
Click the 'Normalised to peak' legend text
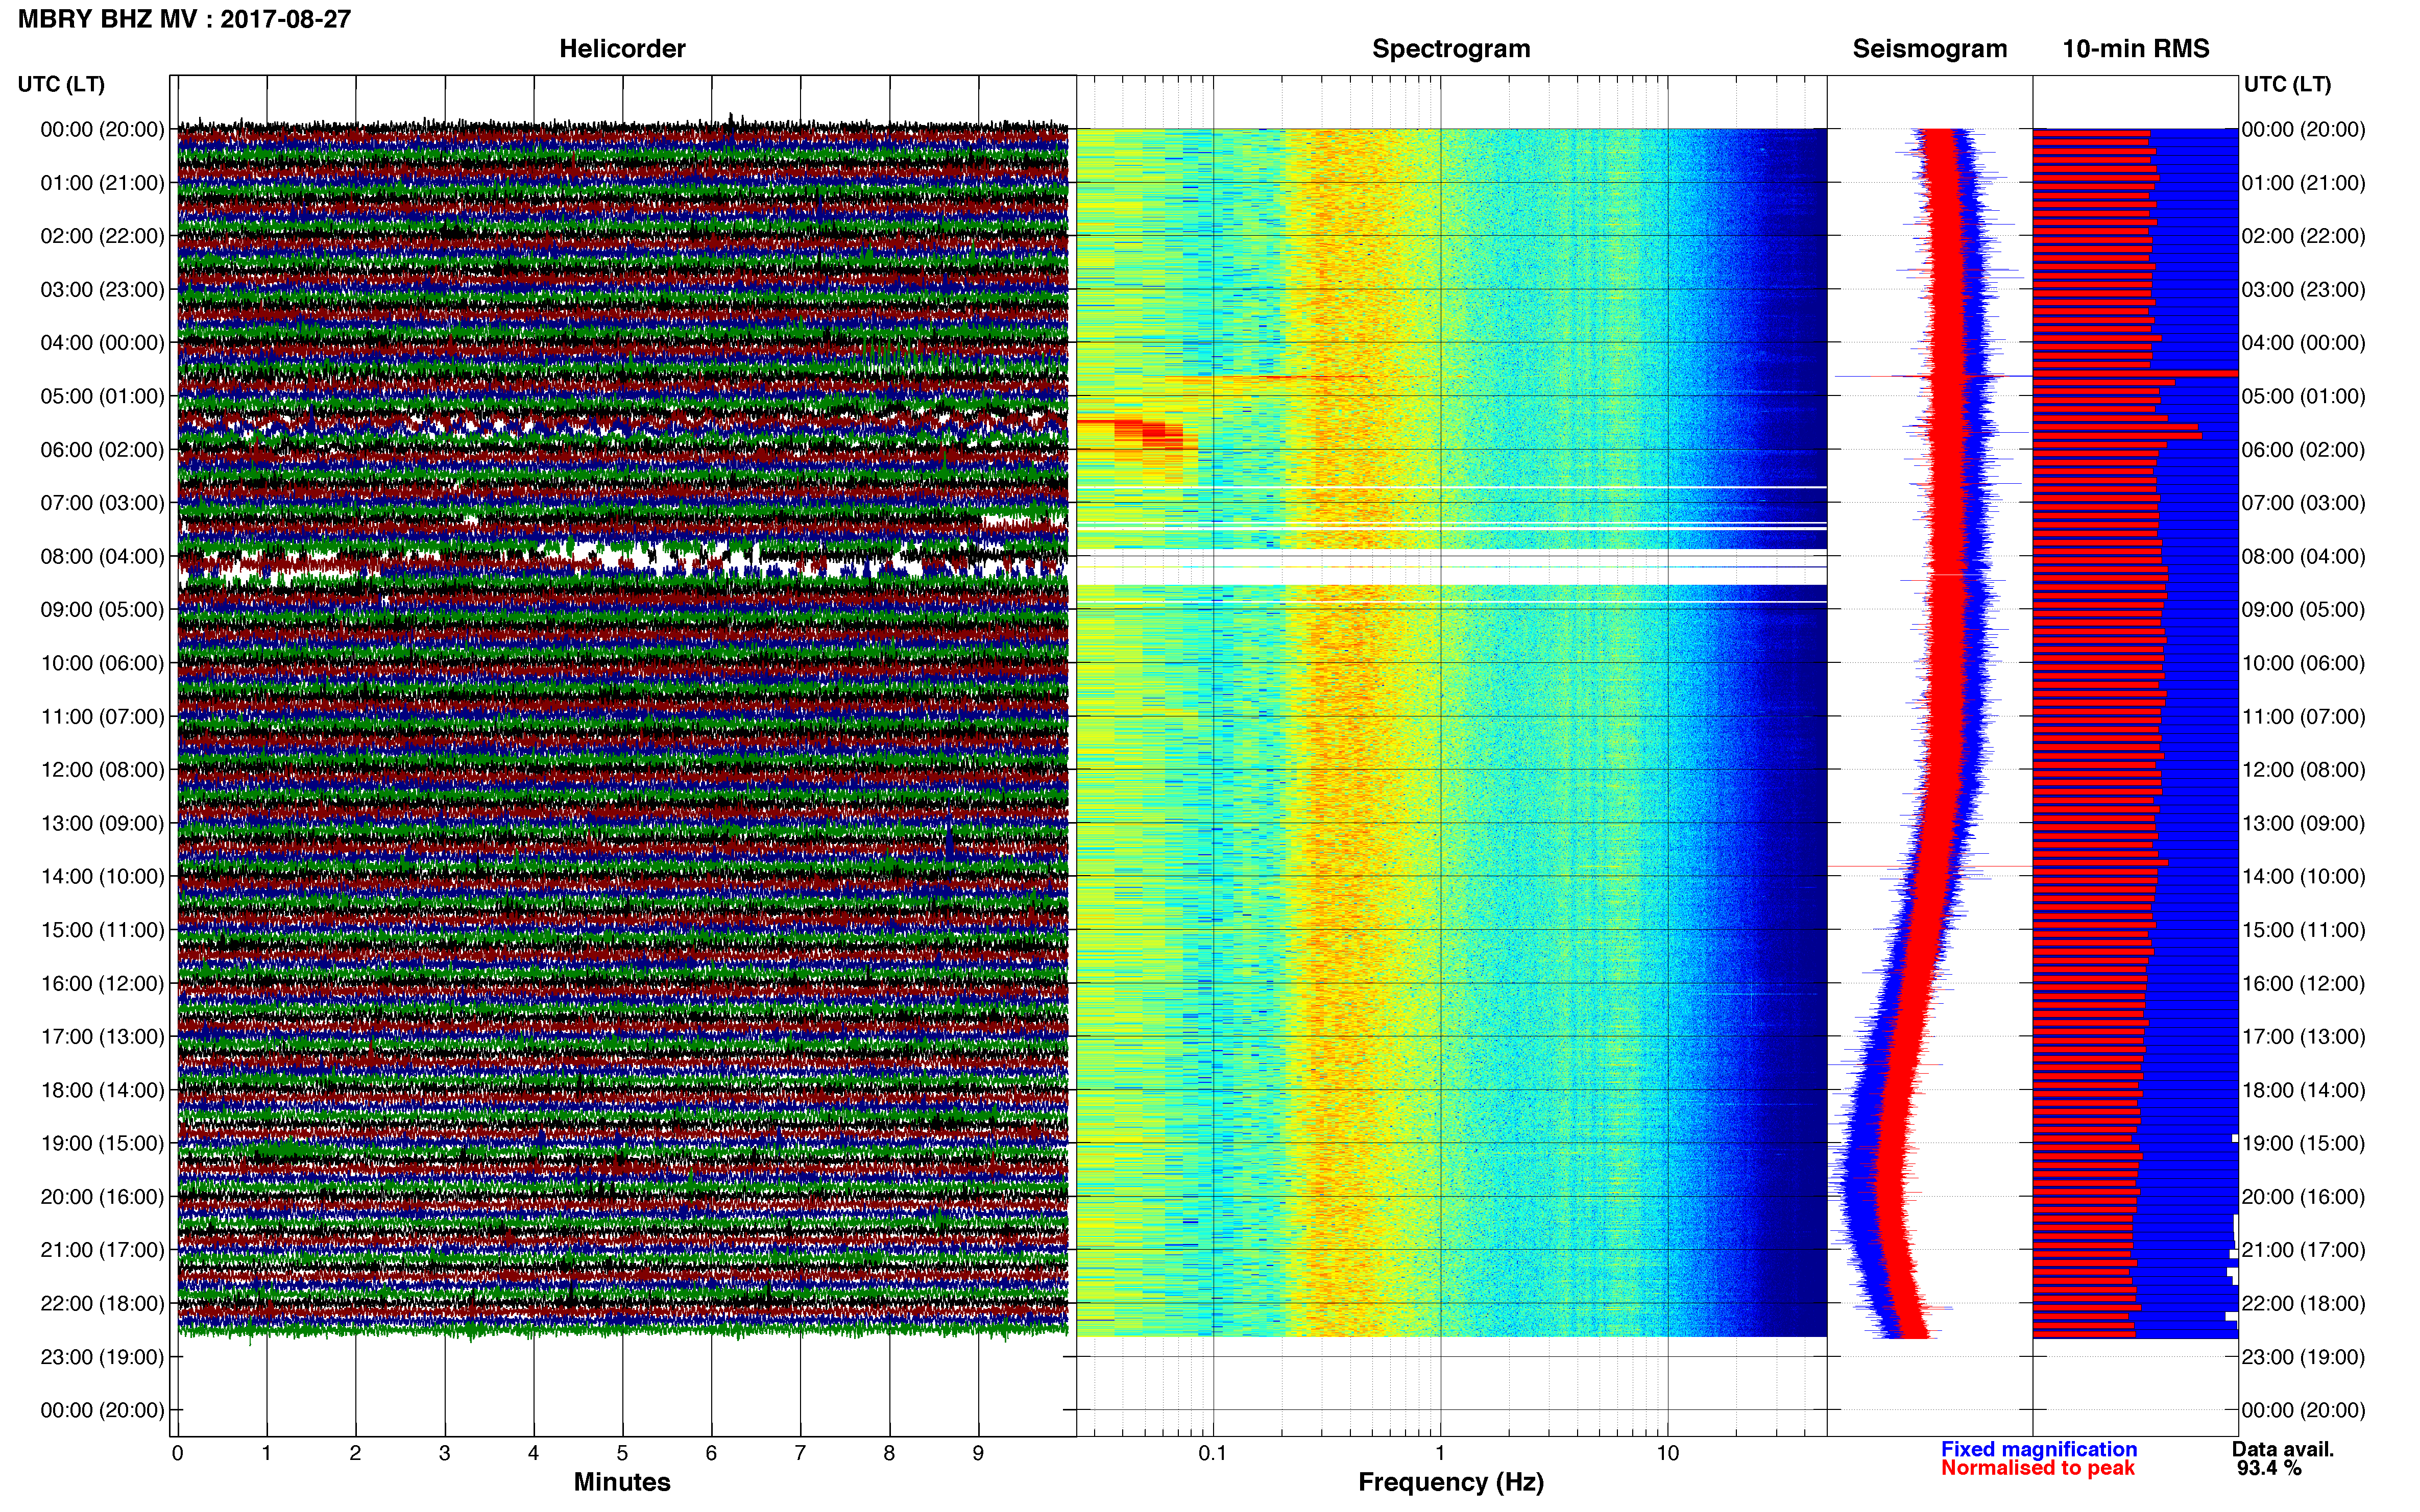(x=2038, y=1468)
